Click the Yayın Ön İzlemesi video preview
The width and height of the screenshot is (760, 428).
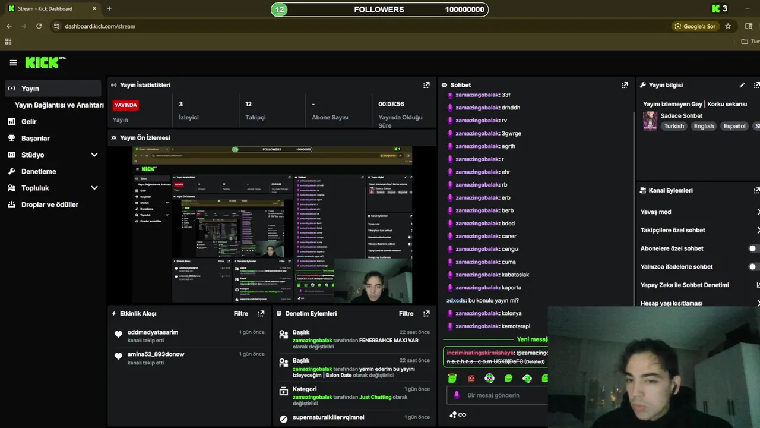pos(272,225)
